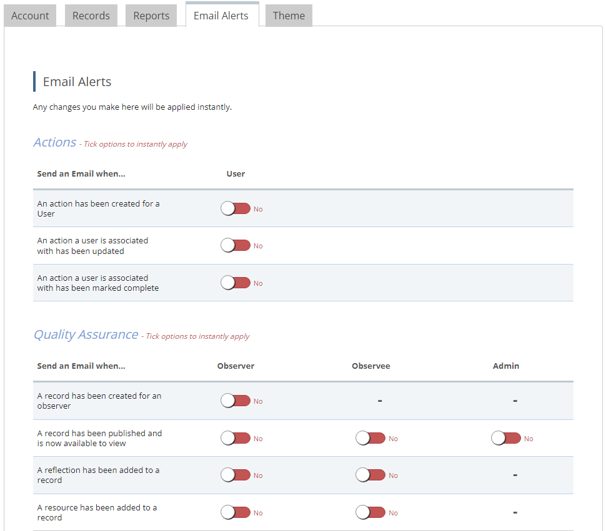
Task: Switch to the Records tab
Action: pos(91,16)
